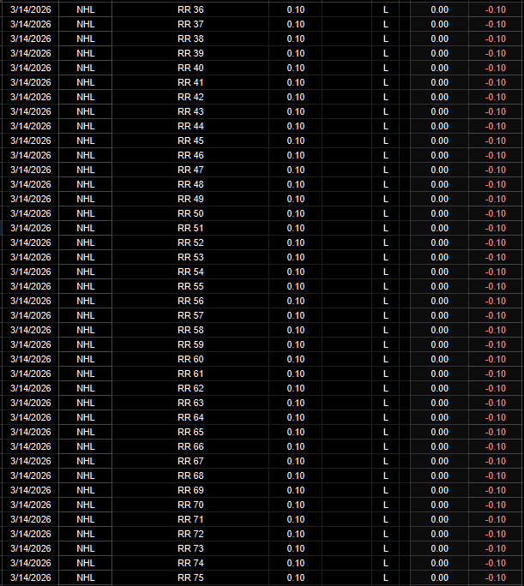Click the RR 50 cell
The height and width of the screenshot is (586, 524).
(190, 214)
